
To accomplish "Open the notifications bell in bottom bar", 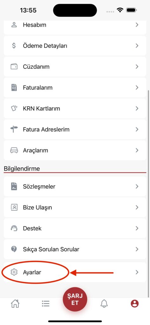I will coord(104,304).
